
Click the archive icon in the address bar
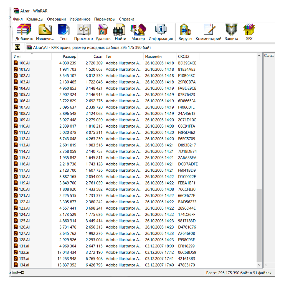click(x=29, y=47)
